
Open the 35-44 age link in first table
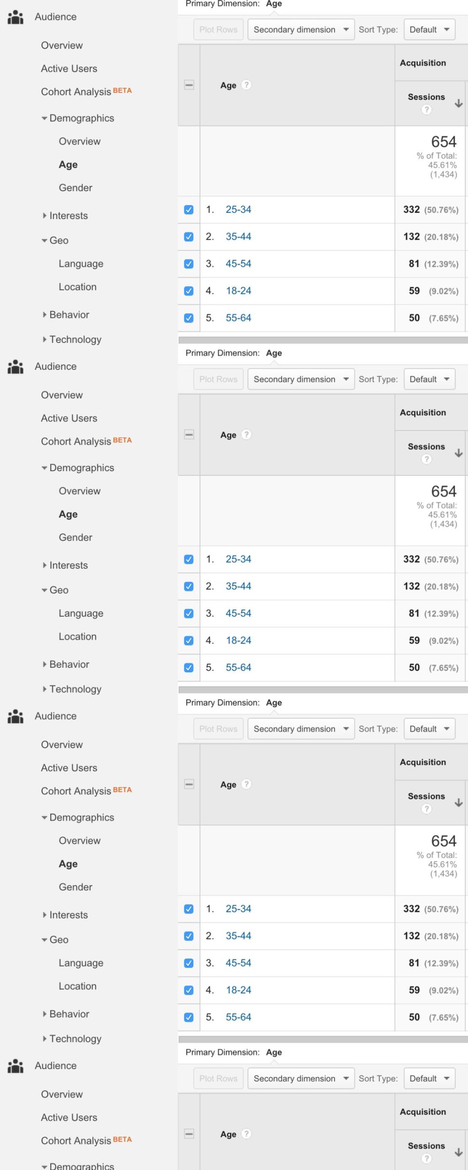click(238, 237)
